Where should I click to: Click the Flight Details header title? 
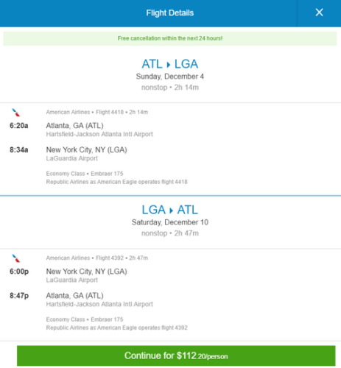[170, 13]
